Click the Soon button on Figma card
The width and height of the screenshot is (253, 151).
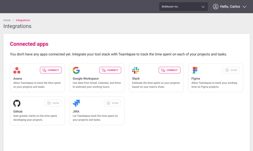[x=231, y=70]
